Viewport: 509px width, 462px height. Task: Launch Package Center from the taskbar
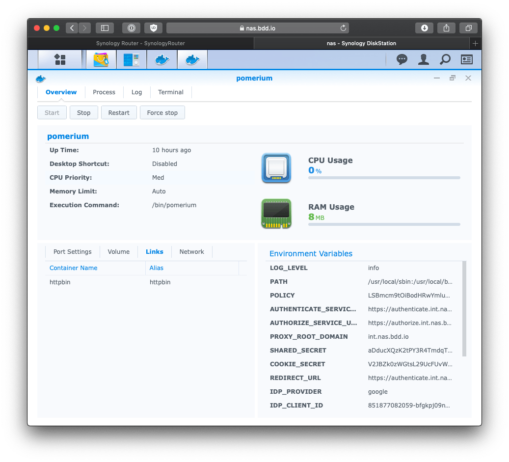(101, 59)
